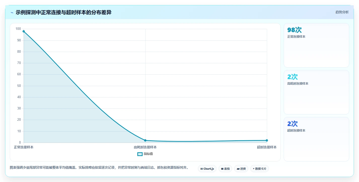Toggle the 指标值 legend swatch
359x182 pixels.
click(140, 154)
